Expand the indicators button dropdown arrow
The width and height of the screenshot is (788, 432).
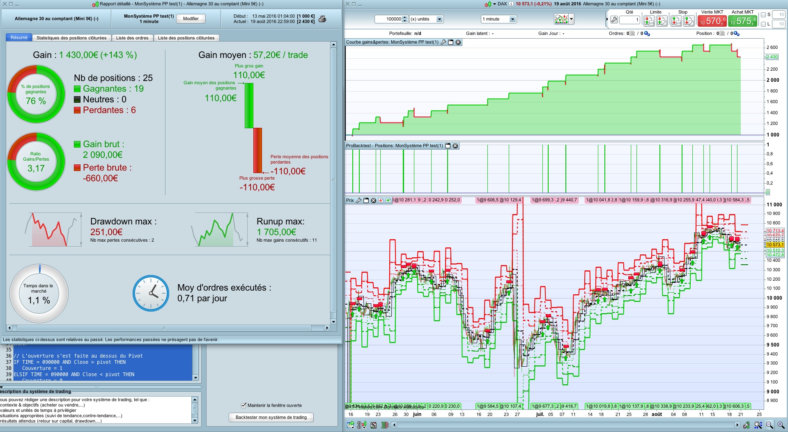[571, 19]
